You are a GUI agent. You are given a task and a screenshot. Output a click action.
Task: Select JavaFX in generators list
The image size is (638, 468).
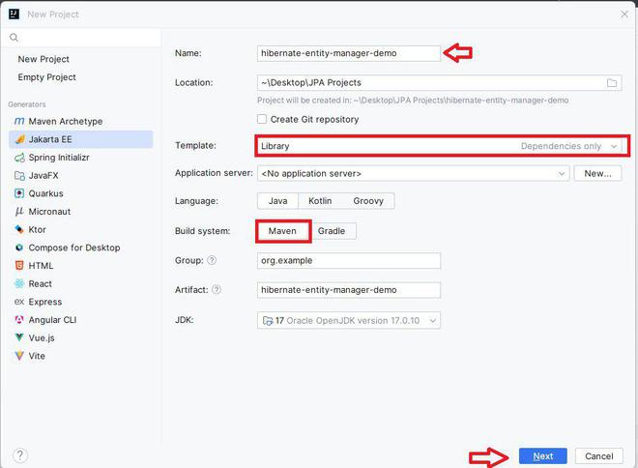coord(81,175)
